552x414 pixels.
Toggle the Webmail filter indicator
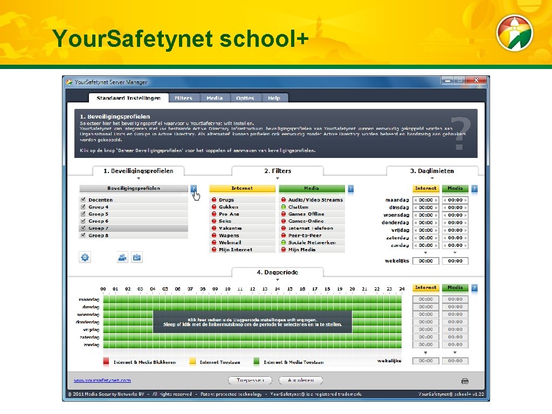[x=214, y=243]
